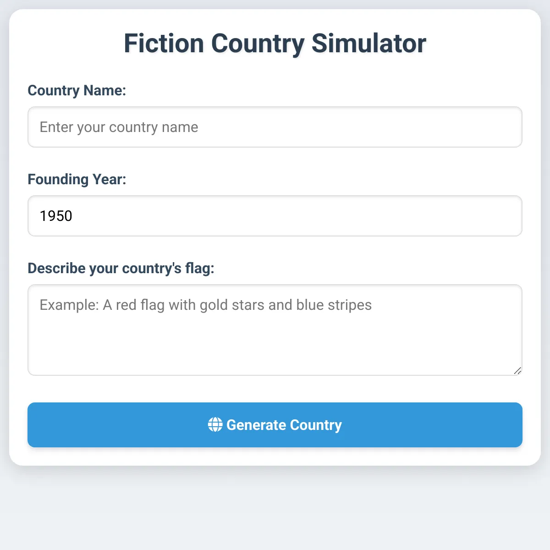Click the Country Name label
This screenshot has height=550, width=550.
pos(77,90)
